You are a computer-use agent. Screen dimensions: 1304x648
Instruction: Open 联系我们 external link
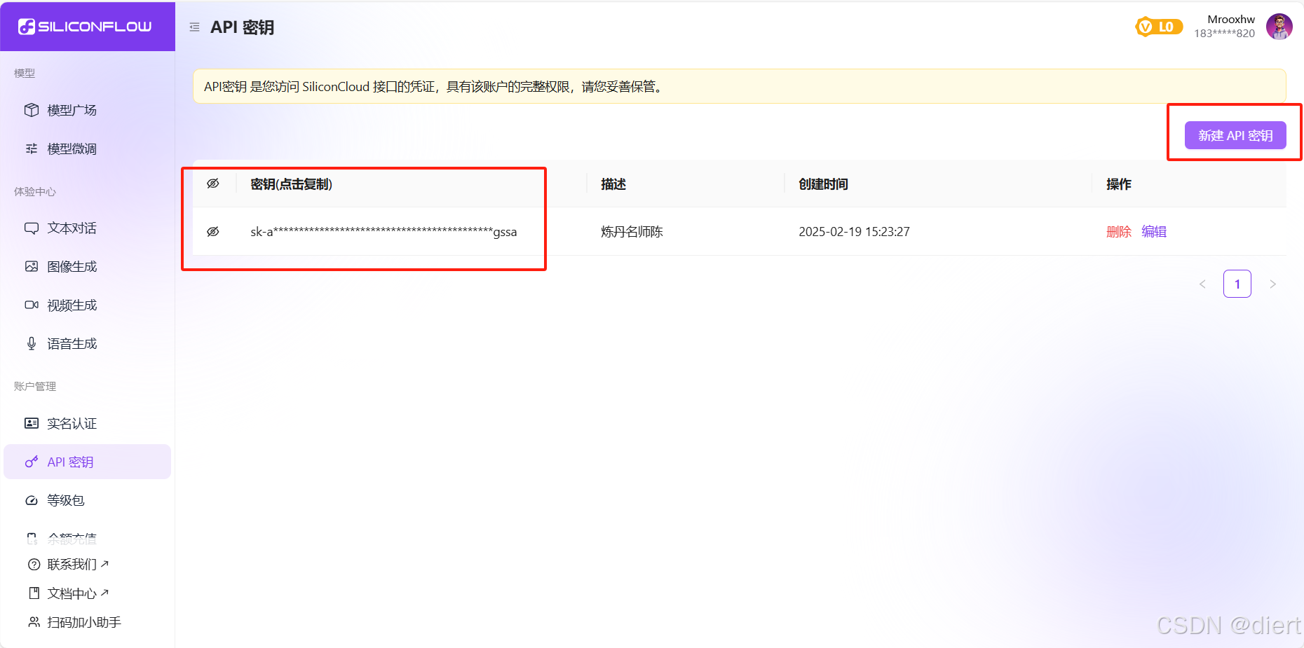(x=78, y=565)
